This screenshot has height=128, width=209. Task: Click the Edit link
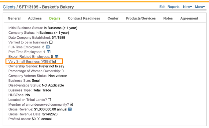pos(162,7)
